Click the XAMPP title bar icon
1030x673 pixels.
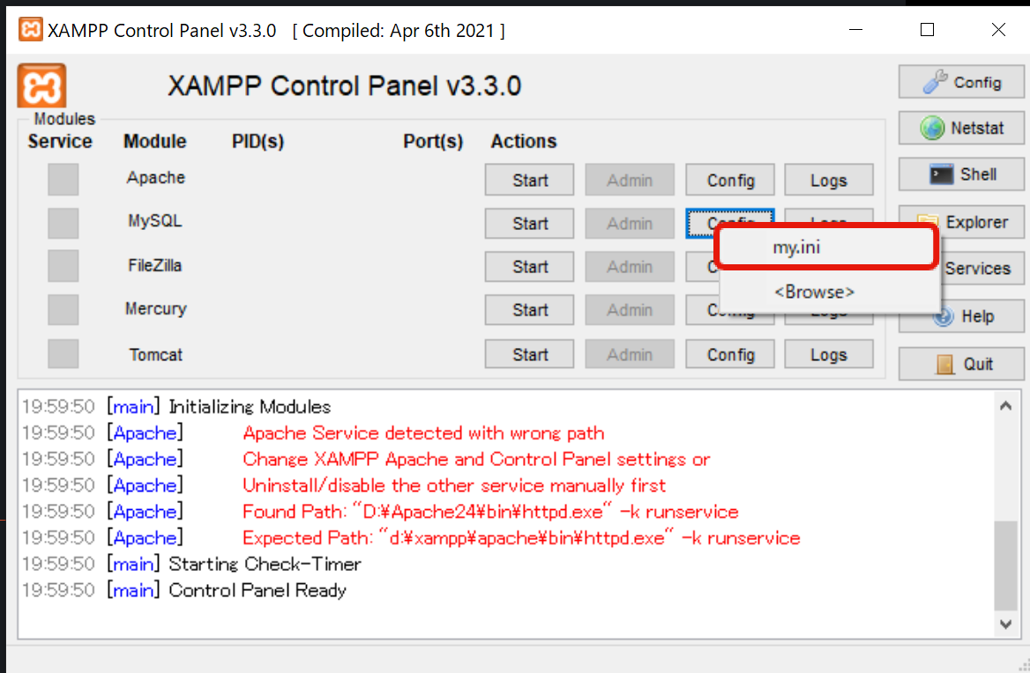[30, 30]
